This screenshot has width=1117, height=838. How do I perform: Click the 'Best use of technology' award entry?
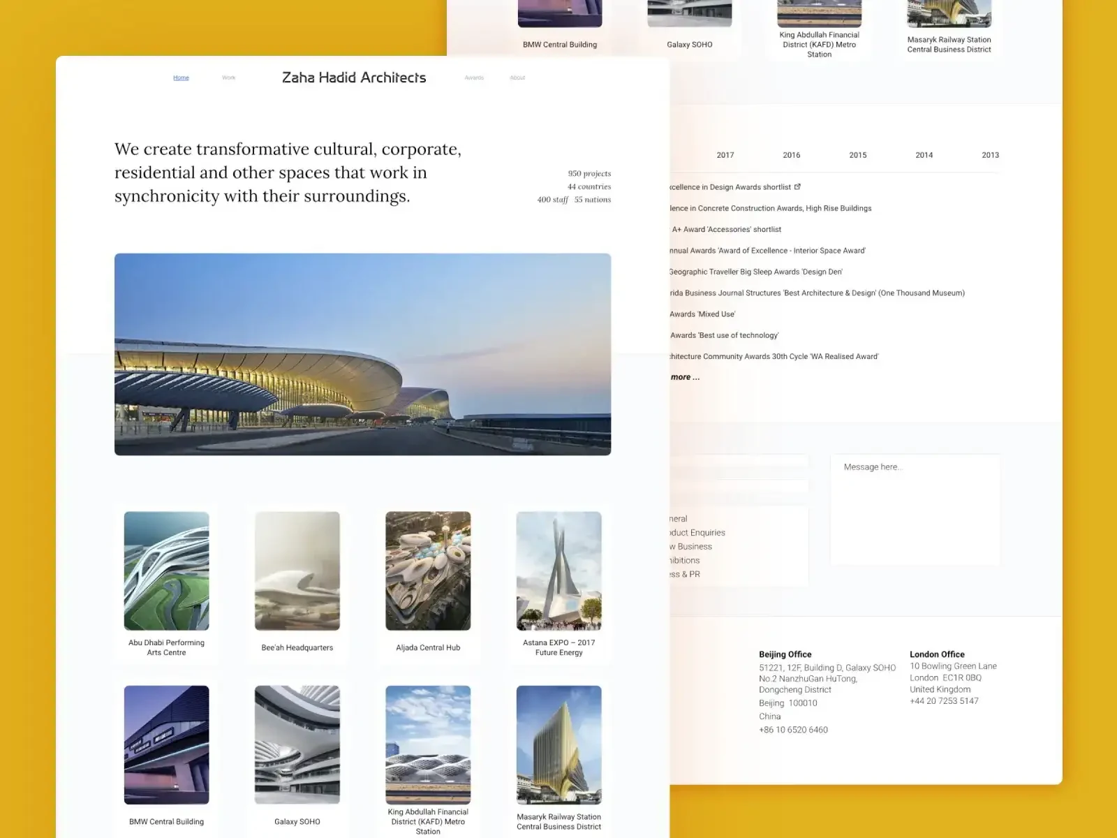724,335
